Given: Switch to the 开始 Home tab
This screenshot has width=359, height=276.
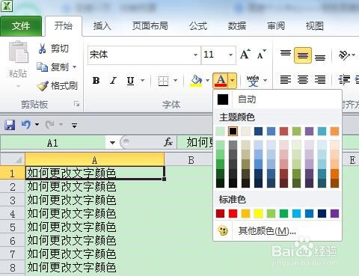Looking at the screenshot, I should (x=64, y=26).
